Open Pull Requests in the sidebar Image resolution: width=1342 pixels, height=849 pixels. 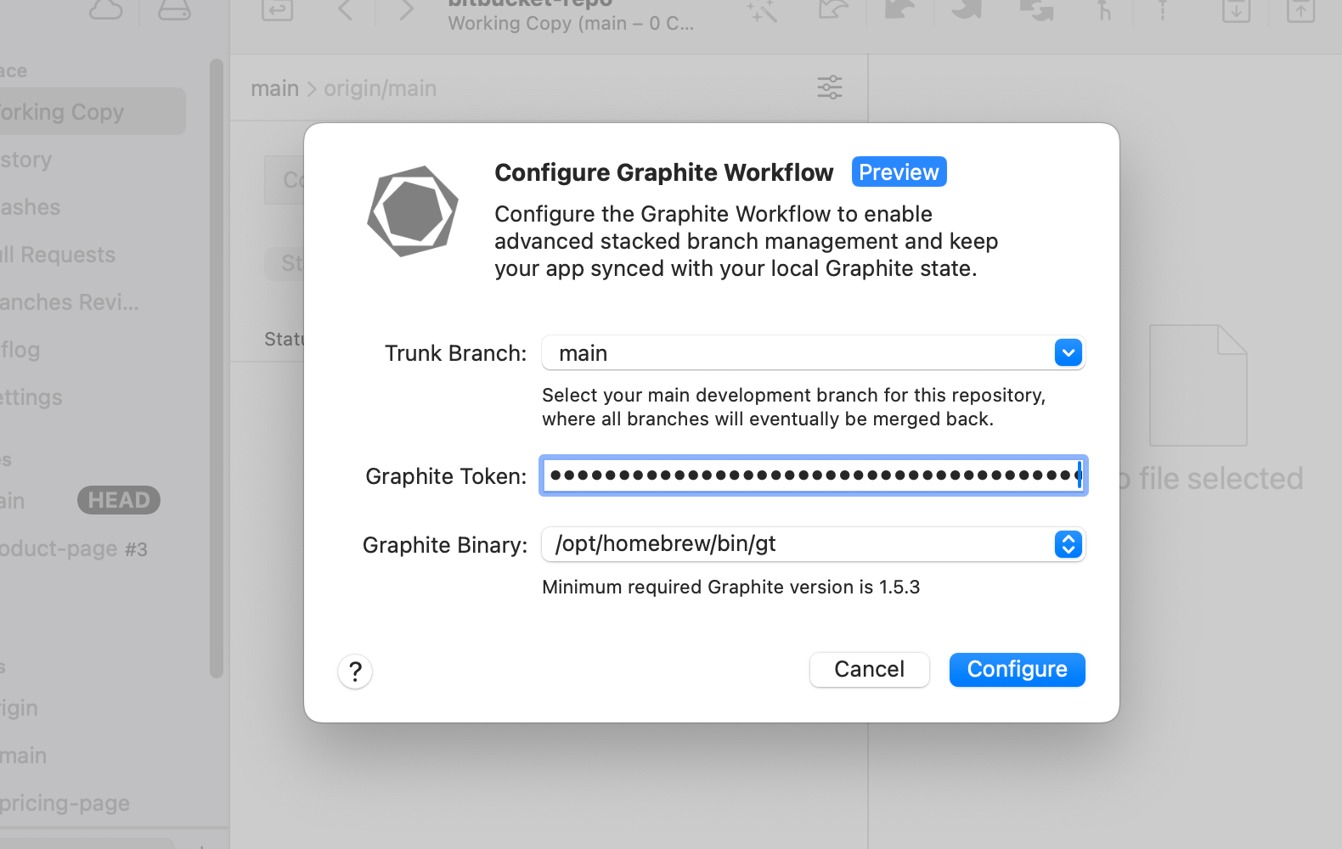(59, 255)
